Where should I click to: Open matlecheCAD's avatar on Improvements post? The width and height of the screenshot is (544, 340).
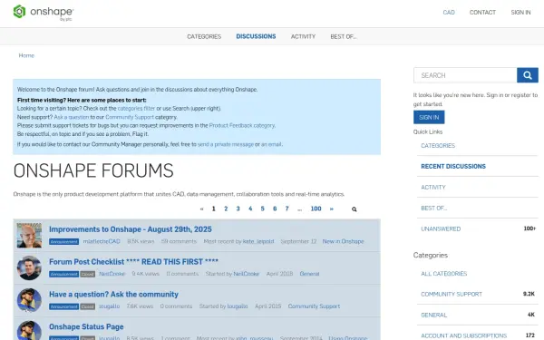pos(29,235)
